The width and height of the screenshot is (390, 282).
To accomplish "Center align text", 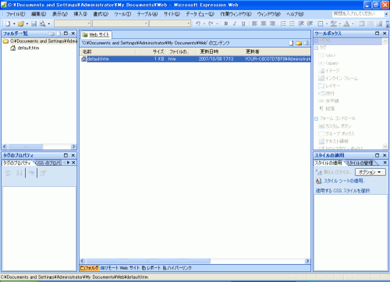I will pyautogui.click(x=264, y=23).
